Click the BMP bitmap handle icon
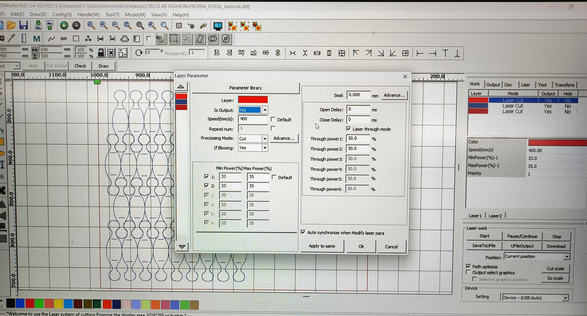The height and width of the screenshot is (316, 587). [64, 39]
